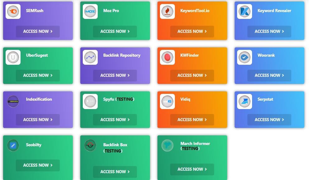
Task: Launch Indexification with Access Now
Action: [x=38, y=120]
